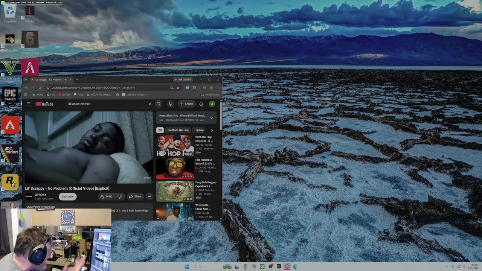Dislike the Lil' Scrappy video

point(119,196)
